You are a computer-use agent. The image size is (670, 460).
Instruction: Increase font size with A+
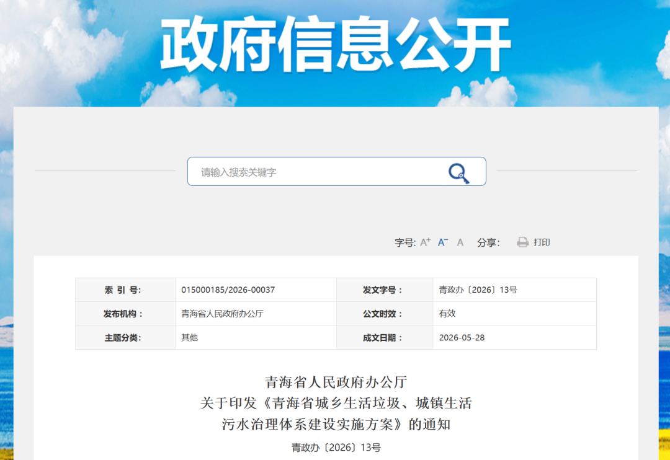coord(425,242)
